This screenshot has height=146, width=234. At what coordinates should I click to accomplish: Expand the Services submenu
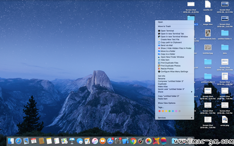pyautogui.click(x=175, y=118)
